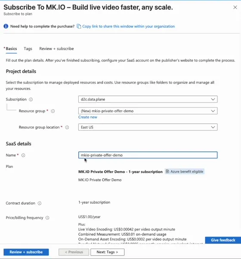The height and width of the screenshot is (259, 241).
Task: Expand Resource group dropdown mkio-private-offer-demo
Action: (148, 111)
